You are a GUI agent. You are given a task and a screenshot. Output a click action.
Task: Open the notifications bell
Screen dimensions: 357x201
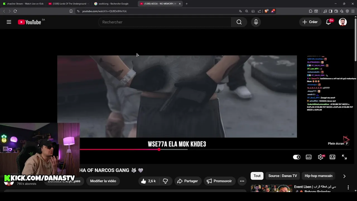click(x=329, y=22)
